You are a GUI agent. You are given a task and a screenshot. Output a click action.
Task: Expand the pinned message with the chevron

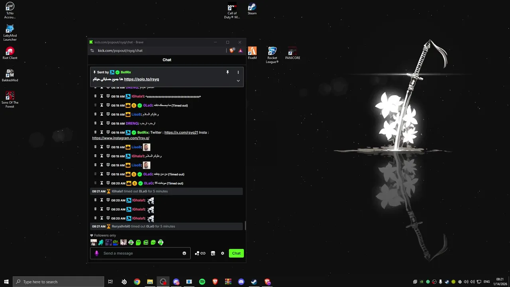(238, 81)
